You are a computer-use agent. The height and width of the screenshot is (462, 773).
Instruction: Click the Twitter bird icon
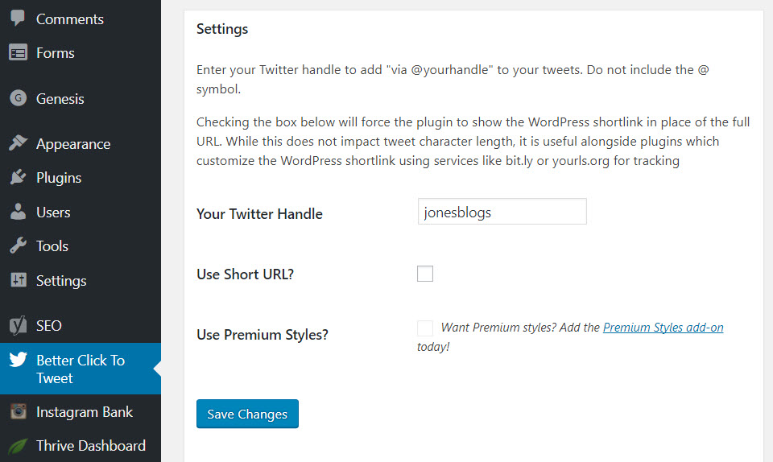pyautogui.click(x=18, y=361)
